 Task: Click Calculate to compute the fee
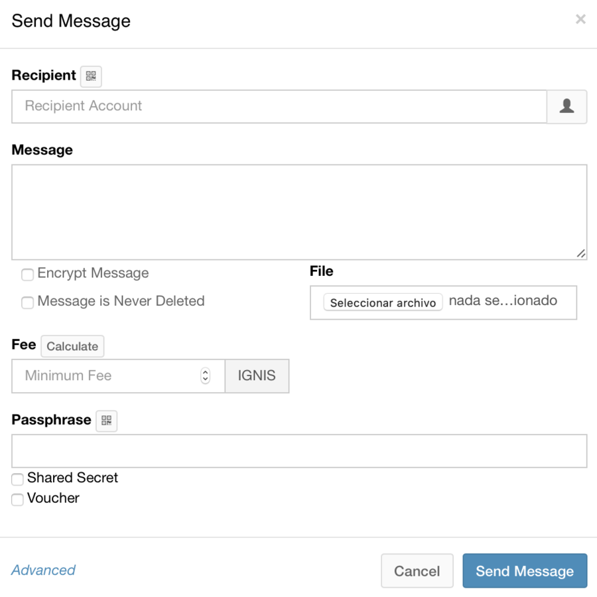click(72, 346)
